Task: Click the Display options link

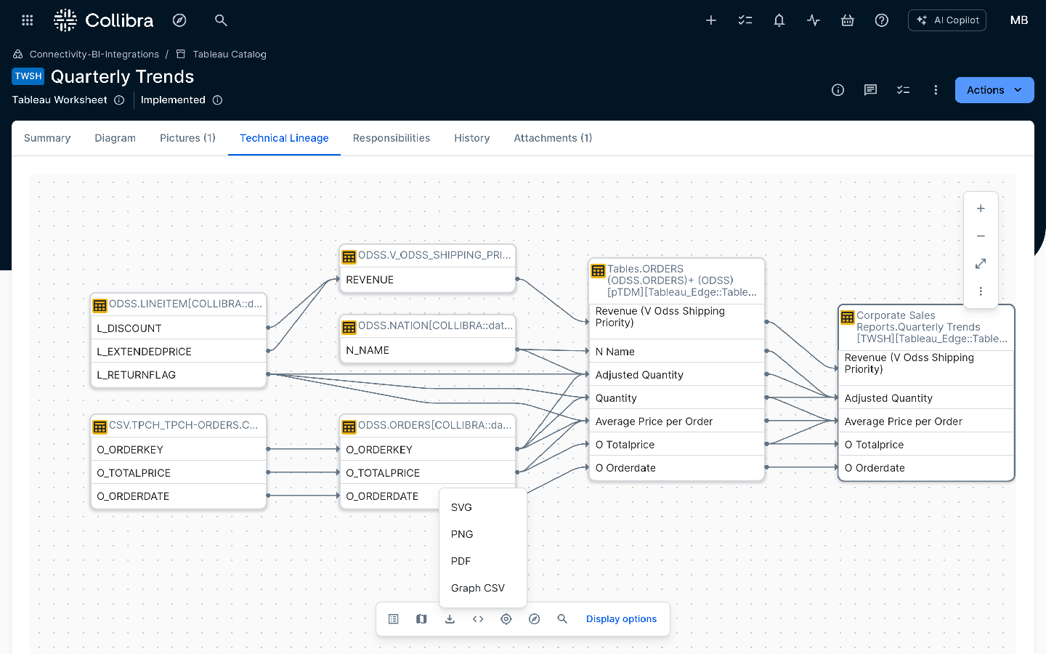Action: coord(621,619)
